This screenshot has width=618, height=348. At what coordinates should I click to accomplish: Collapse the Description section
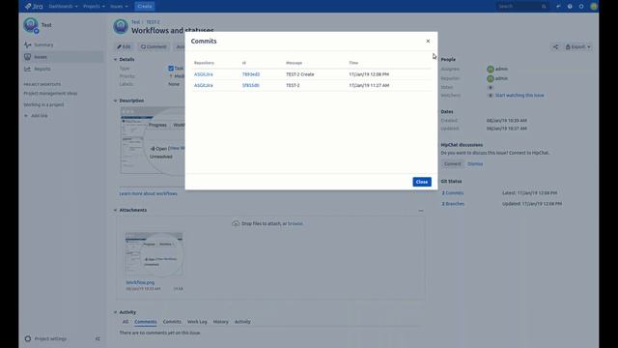116,101
